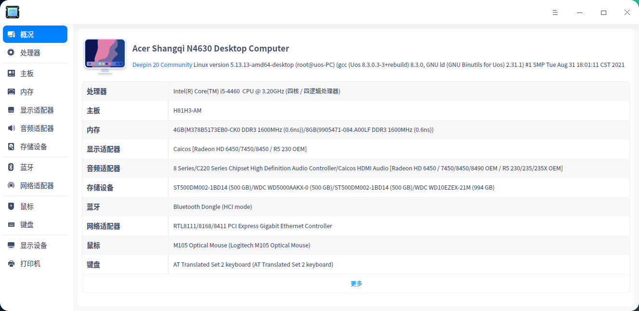Click the 更多 link below the table
Screen dimensions: 639x311
coord(356,284)
